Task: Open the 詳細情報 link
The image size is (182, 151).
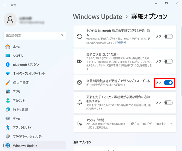Action: (121, 42)
